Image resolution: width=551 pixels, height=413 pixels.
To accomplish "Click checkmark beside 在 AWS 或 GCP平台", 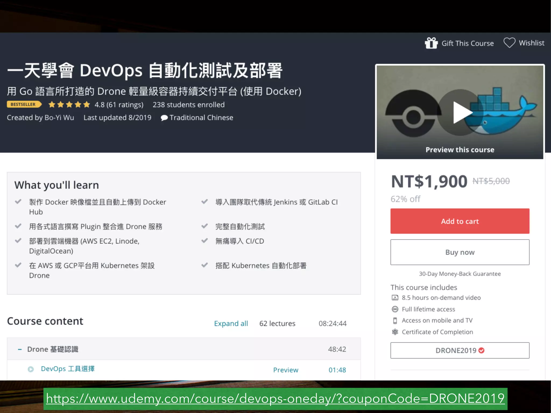I will (x=18, y=265).
